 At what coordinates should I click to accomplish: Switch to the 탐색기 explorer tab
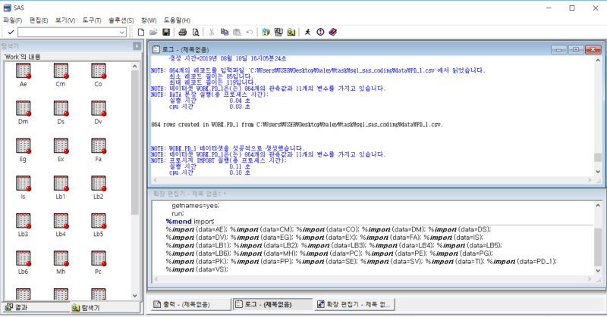(x=105, y=307)
